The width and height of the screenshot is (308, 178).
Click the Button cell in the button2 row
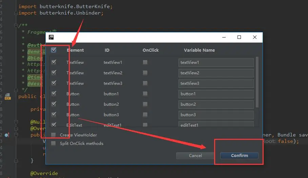pos(73,104)
